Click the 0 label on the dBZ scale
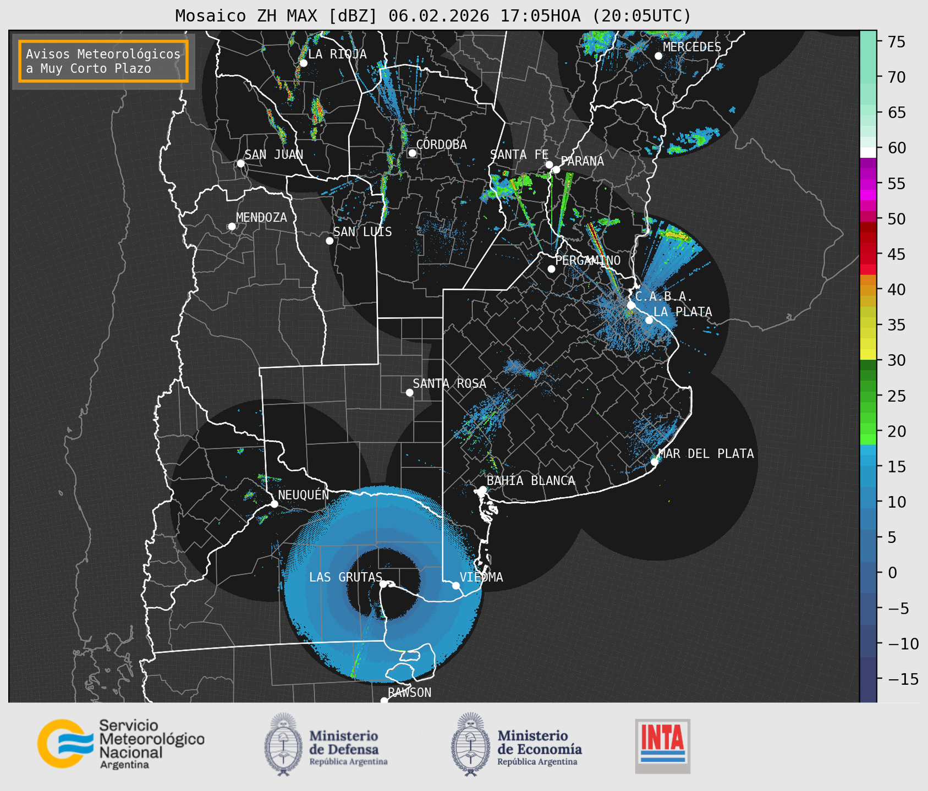Screen dimensions: 928x791 coord(892,573)
